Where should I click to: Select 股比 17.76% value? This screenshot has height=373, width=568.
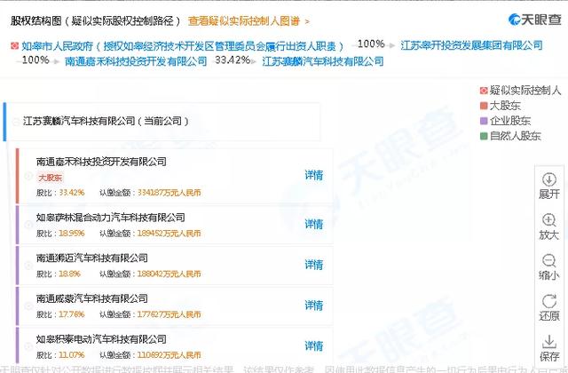[72, 314]
